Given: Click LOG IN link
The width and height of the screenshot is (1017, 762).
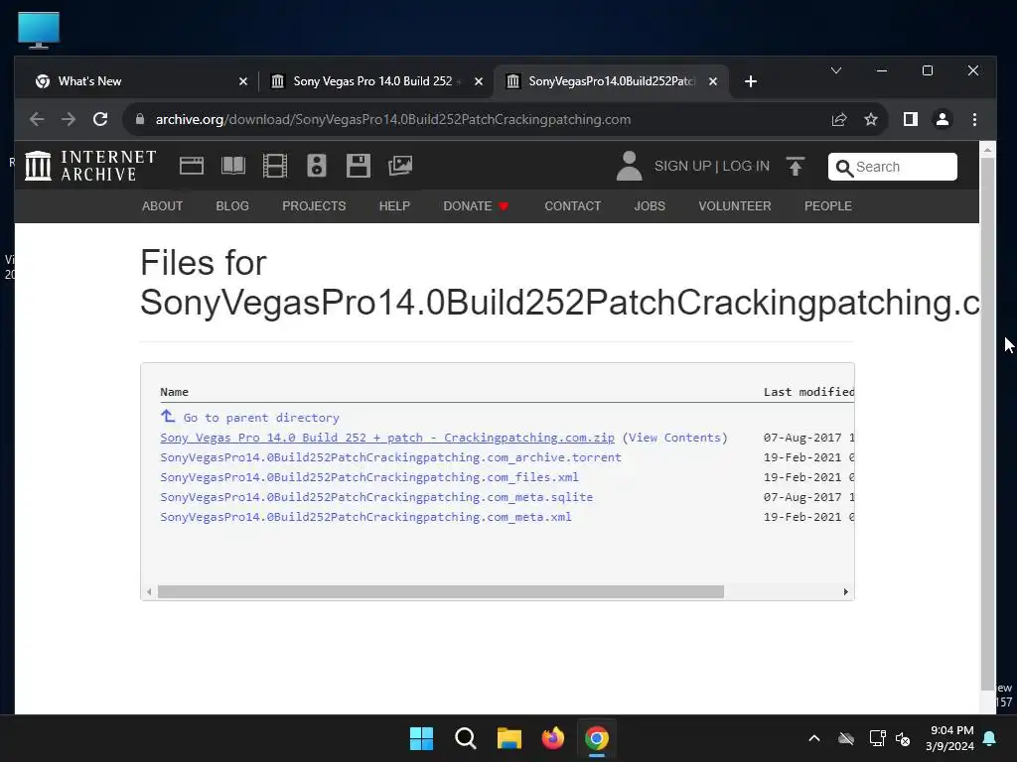Looking at the screenshot, I should click(746, 166).
